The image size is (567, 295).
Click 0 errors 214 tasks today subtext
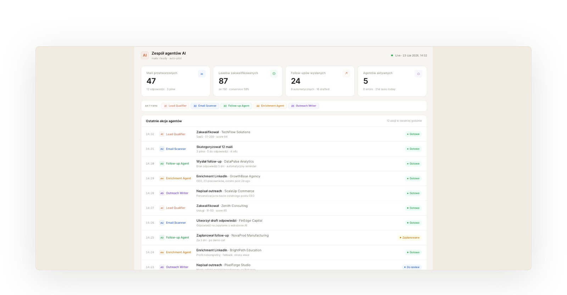(x=379, y=89)
